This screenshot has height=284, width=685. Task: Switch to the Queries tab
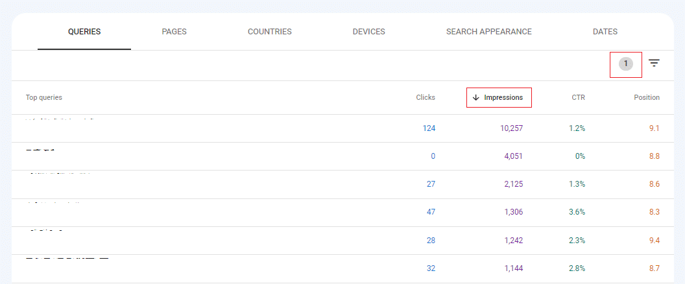point(84,32)
